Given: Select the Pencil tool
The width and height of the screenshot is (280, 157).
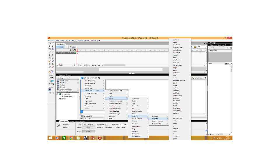Looking at the screenshot, I should (50, 61).
